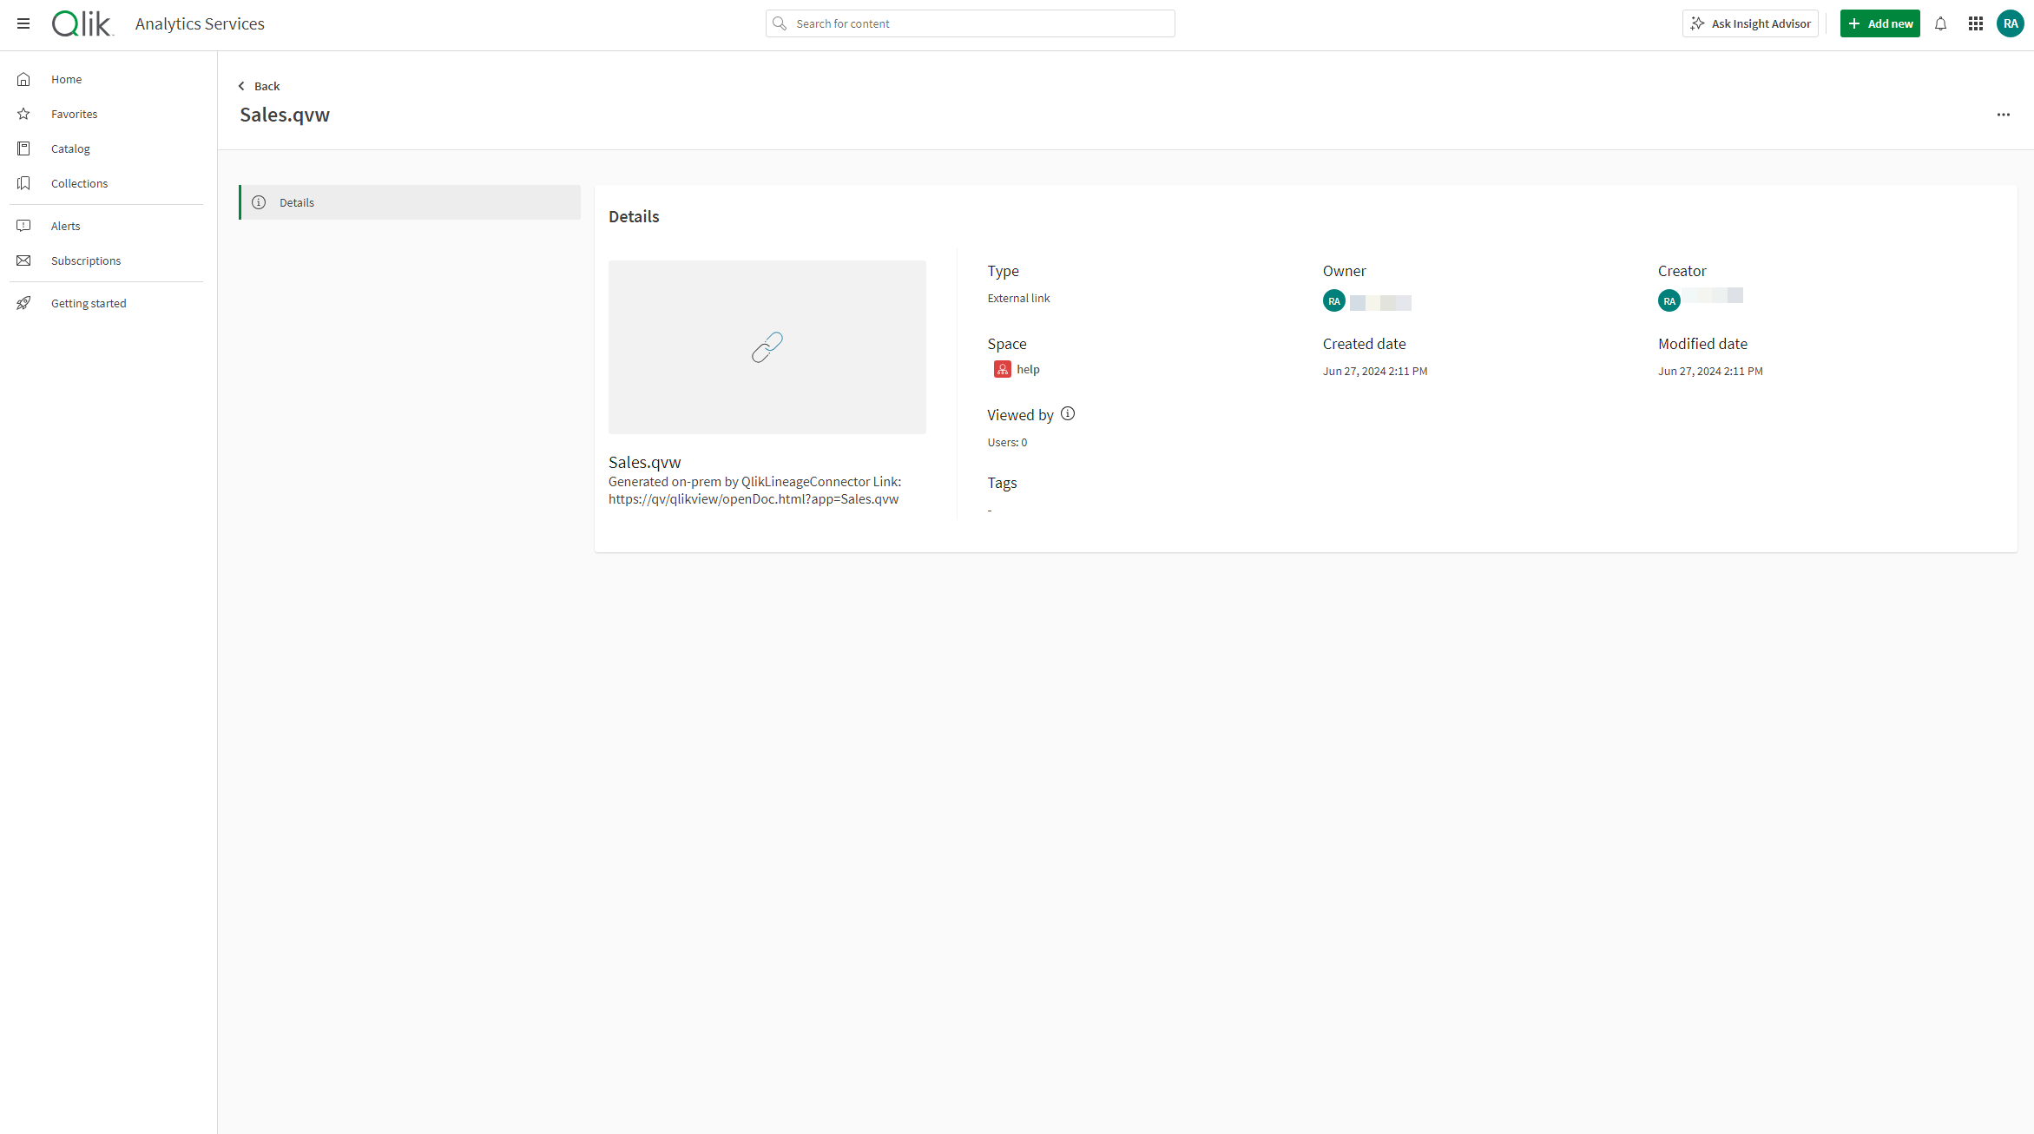The width and height of the screenshot is (2034, 1134).
Task: Click the Home sidebar icon
Action: 27,78
